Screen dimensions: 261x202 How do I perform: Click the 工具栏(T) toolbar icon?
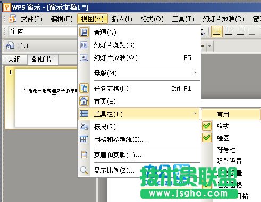84,114
